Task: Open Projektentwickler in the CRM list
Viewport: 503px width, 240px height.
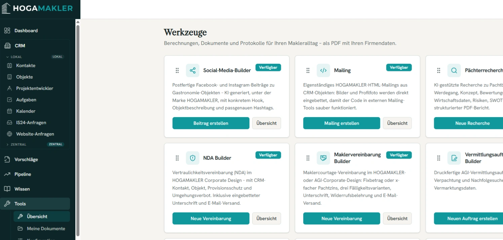Action: (x=35, y=88)
